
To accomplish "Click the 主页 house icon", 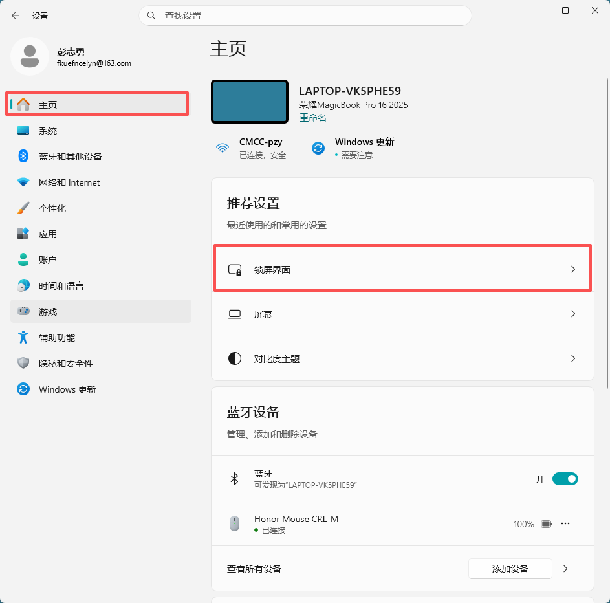I will pos(23,104).
